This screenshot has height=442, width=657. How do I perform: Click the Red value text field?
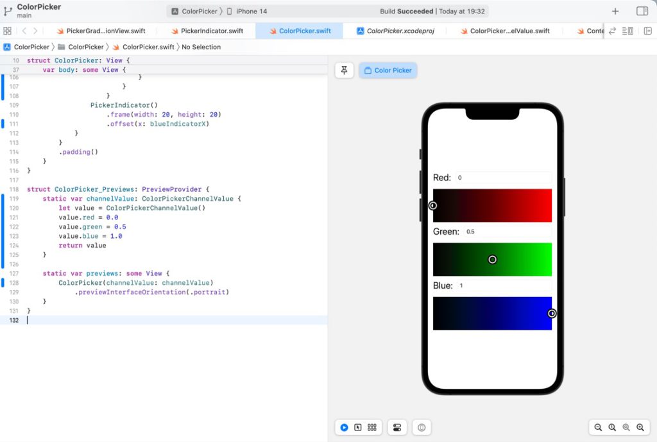coord(503,178)
